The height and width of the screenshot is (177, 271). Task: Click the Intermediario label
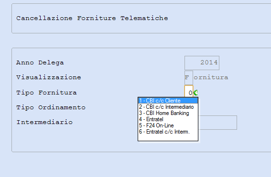coord(44,122)
